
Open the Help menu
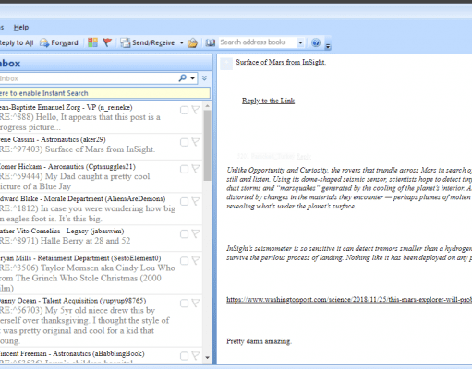21,28
